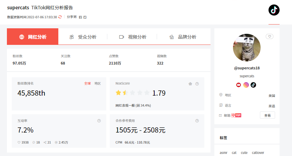This screenshot has height=156, width=292.
Task: Click the 7.2% engagement rate value
Action: click(26, 130)
